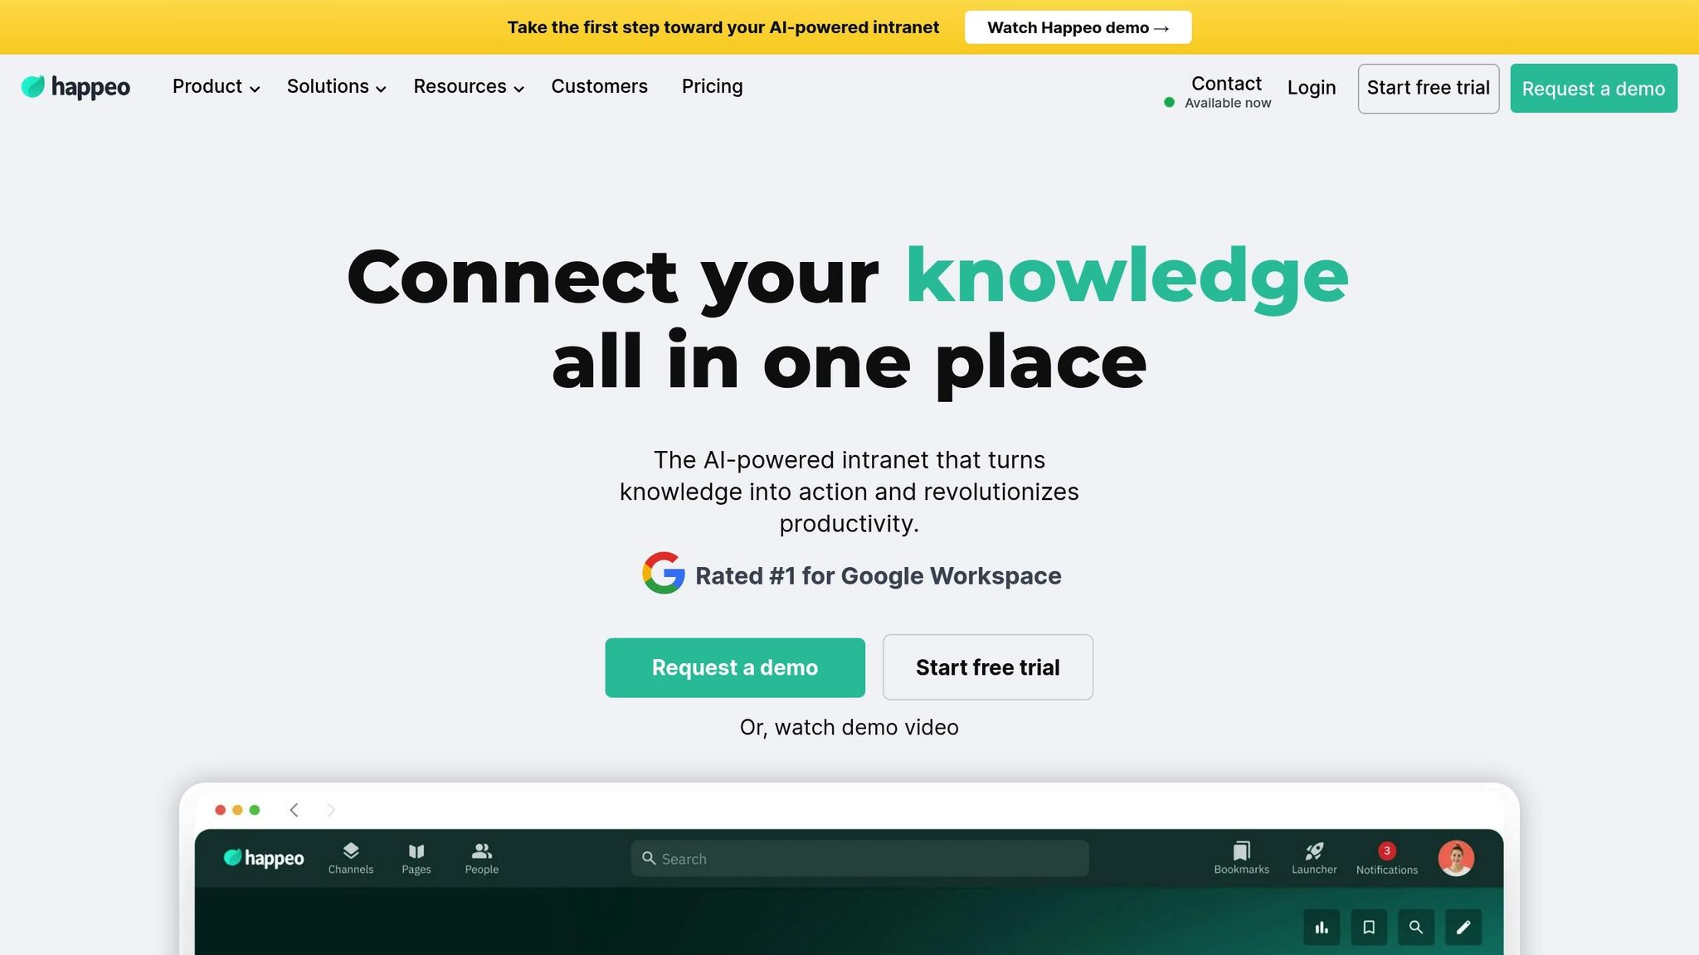Screen dimensions: 1699x955
Task: Click the Login link
Action: [x=1312, y=88]
